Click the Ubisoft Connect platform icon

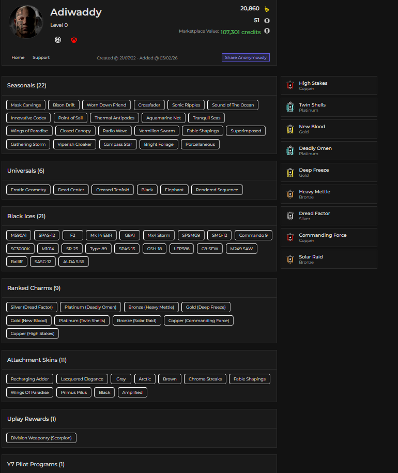pyautogui.click(x=58, y=40)
